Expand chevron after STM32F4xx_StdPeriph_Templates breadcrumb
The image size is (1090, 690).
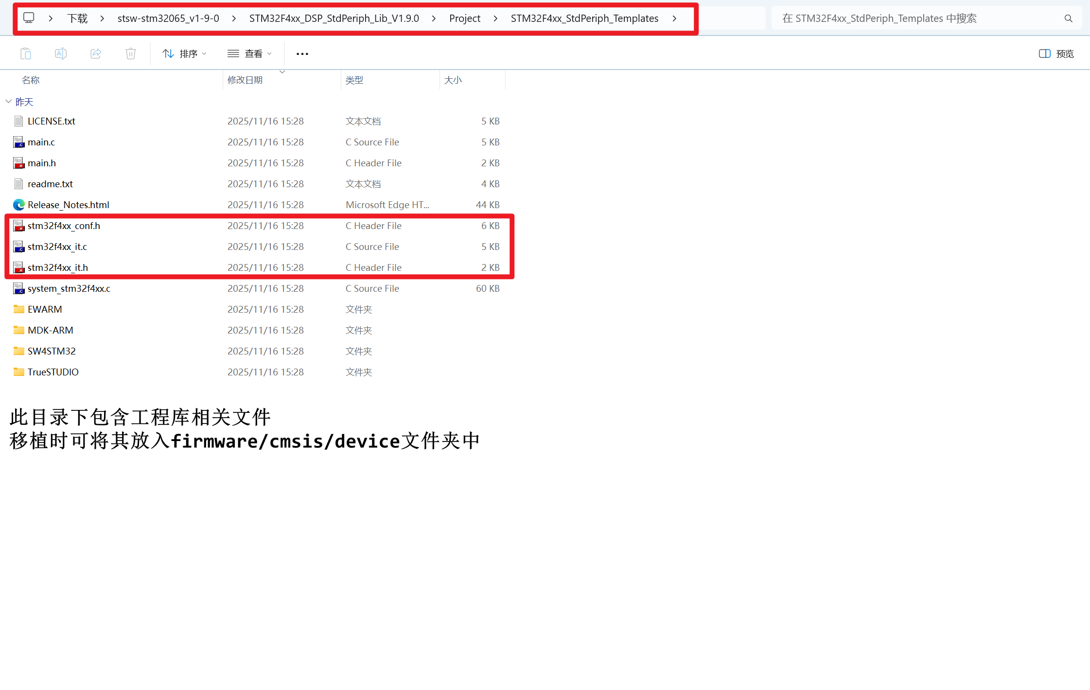[674, 18]
